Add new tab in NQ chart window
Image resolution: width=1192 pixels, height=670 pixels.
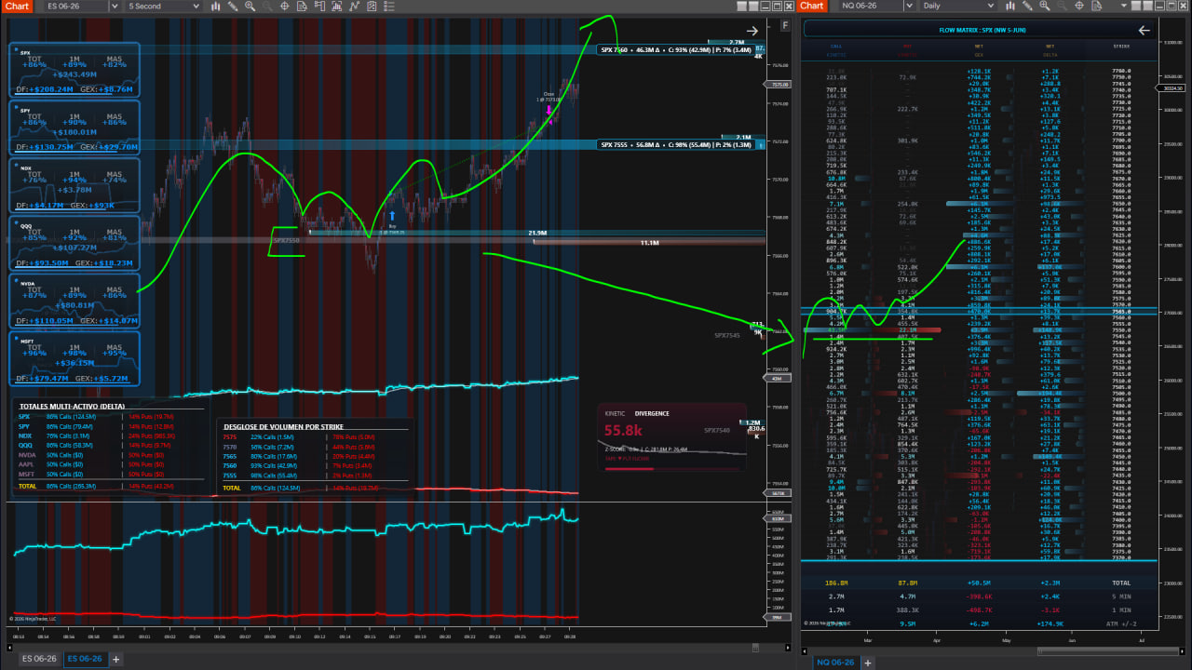click(x=868, y=662)
